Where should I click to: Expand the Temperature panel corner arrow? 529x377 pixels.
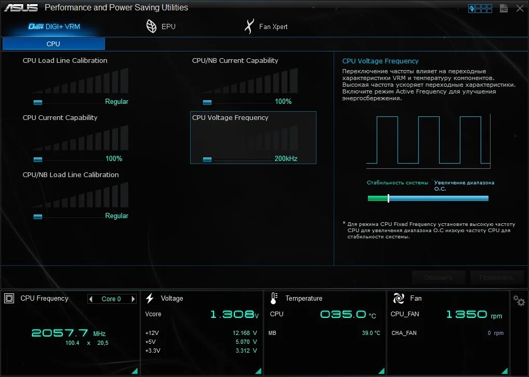coord(381,371)
